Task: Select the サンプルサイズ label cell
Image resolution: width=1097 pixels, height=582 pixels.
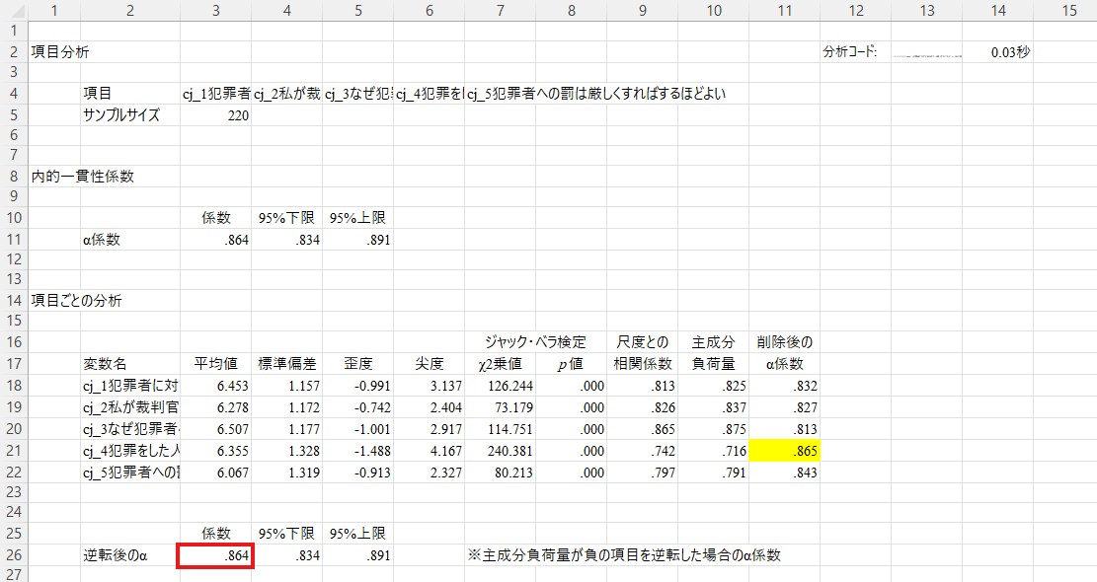Action: tap(120, 114)
